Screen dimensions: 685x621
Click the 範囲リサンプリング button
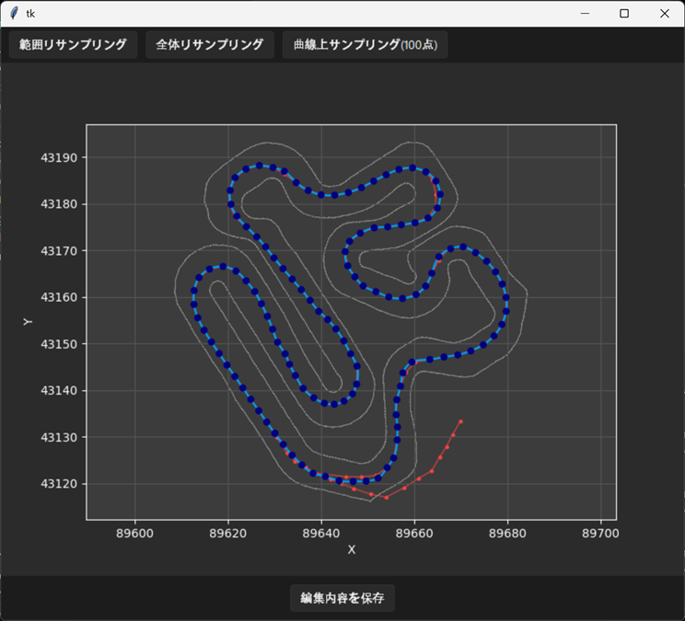(73, 44)
